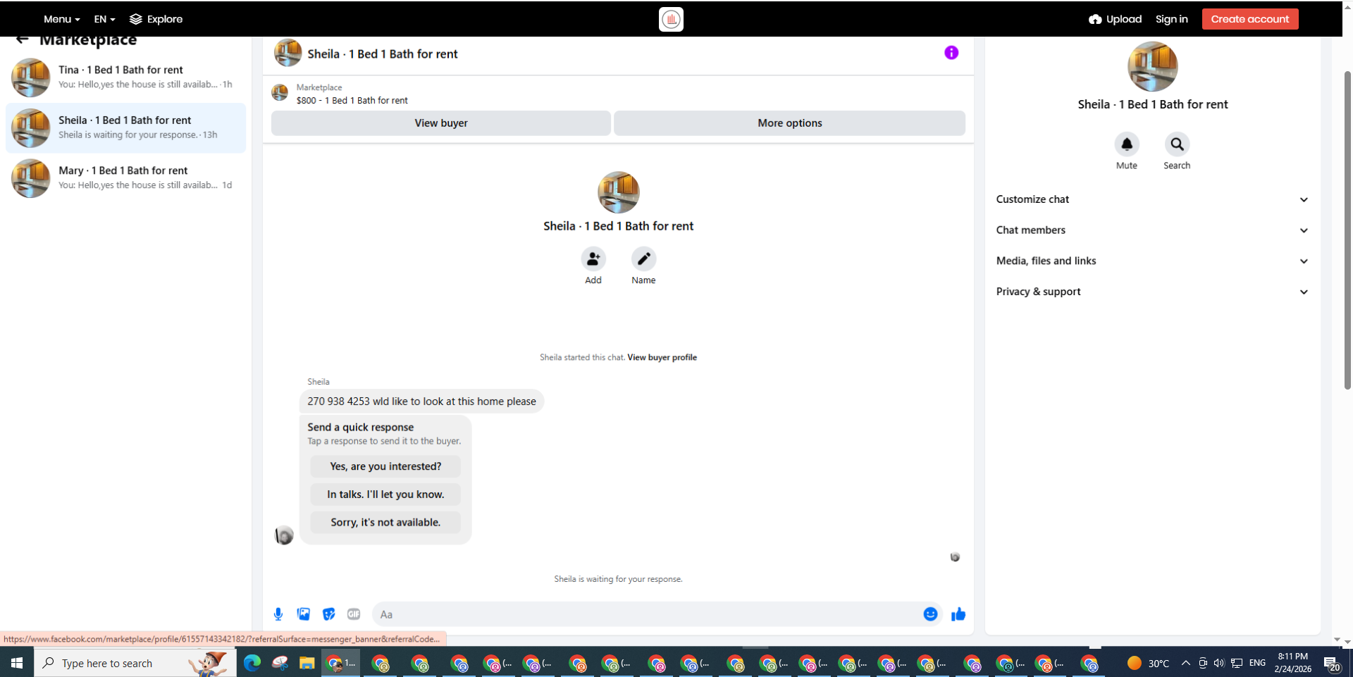Search in conversation with magnifier icon
The height and width of the screenshot is (677, 1353).
(1177, 144)
